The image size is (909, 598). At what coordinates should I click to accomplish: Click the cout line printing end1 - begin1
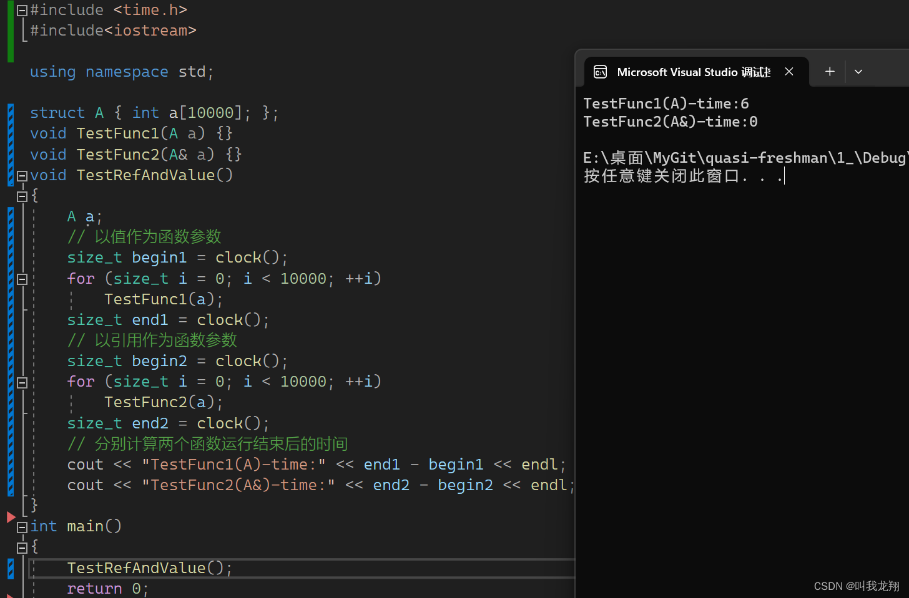click(x=317, y=465)
